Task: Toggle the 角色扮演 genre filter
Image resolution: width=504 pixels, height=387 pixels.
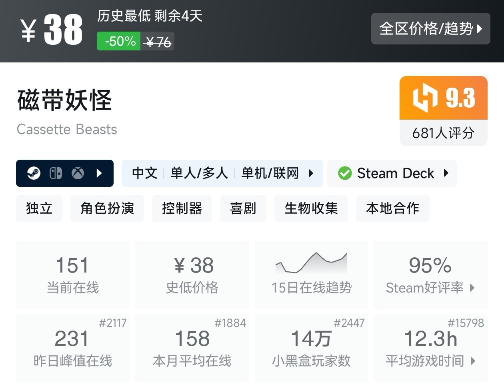Action: point(107,209)
